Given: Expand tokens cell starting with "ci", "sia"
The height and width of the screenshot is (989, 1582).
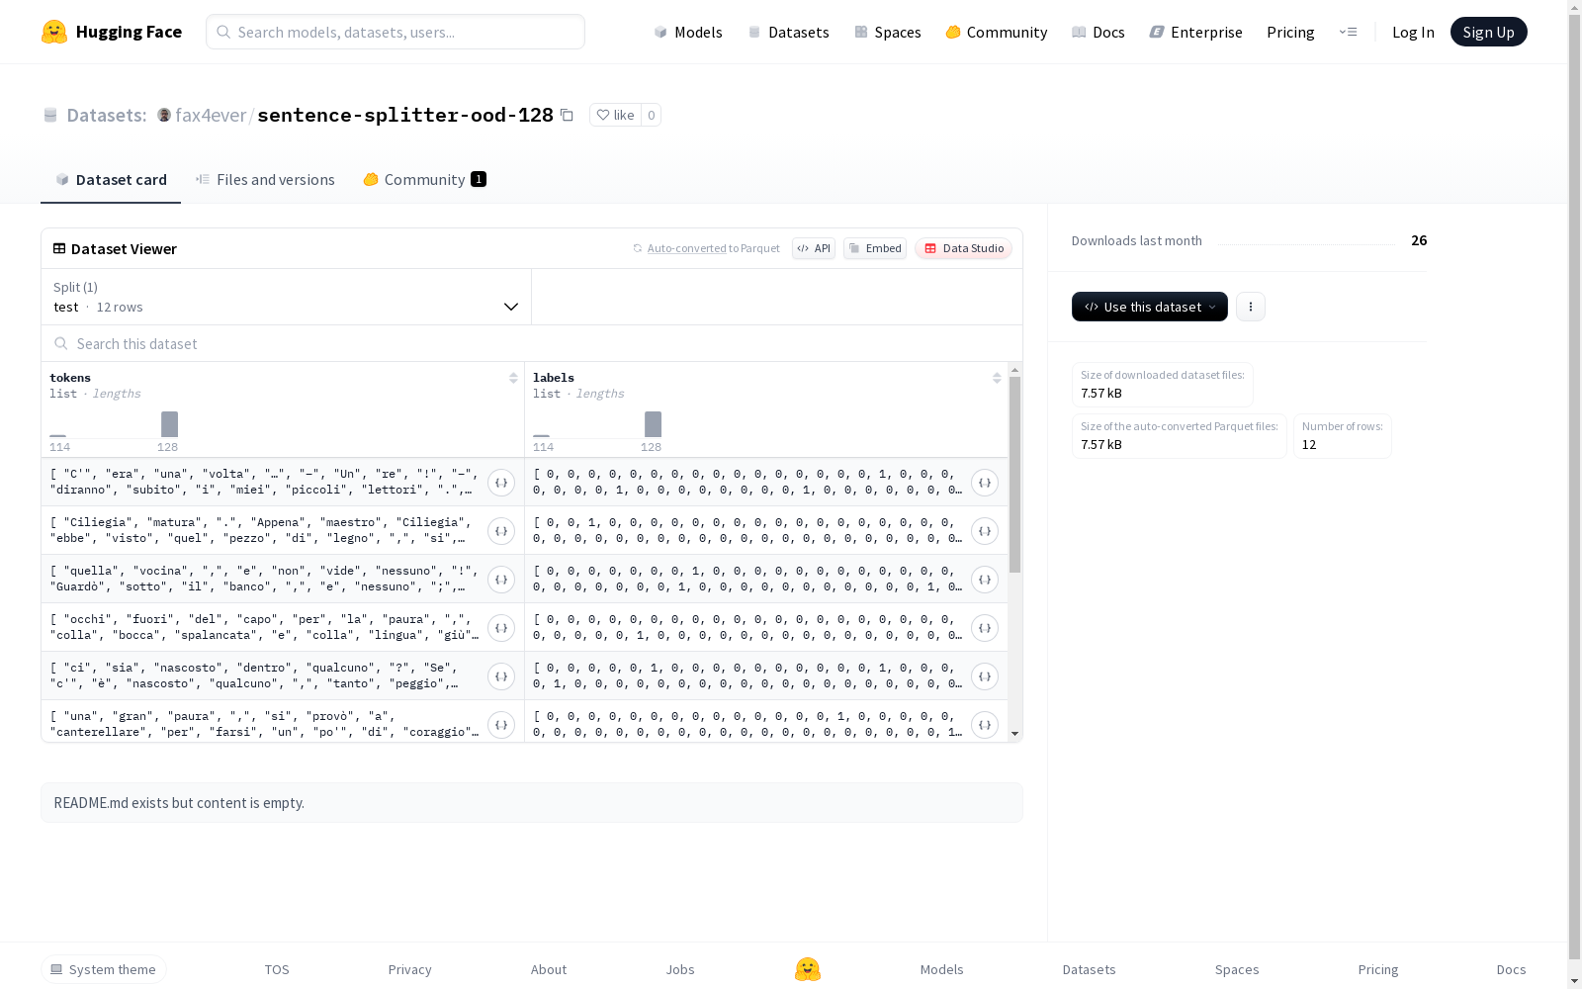Looking at the screenshot, I should (501, 676).
